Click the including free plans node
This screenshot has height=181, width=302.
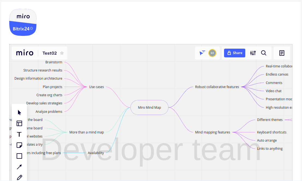tap(44, 153)
